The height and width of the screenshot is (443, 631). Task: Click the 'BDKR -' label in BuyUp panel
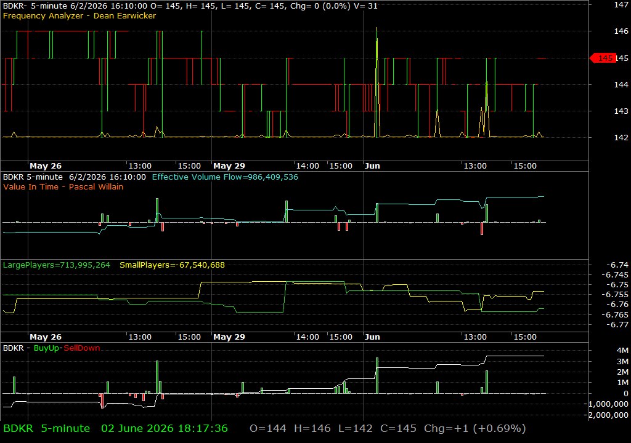pyautogui.click(x=16, y=348)
